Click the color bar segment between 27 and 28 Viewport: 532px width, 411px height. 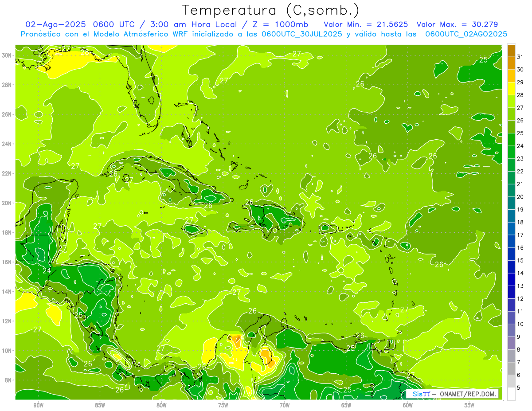(x=511, y=102)
